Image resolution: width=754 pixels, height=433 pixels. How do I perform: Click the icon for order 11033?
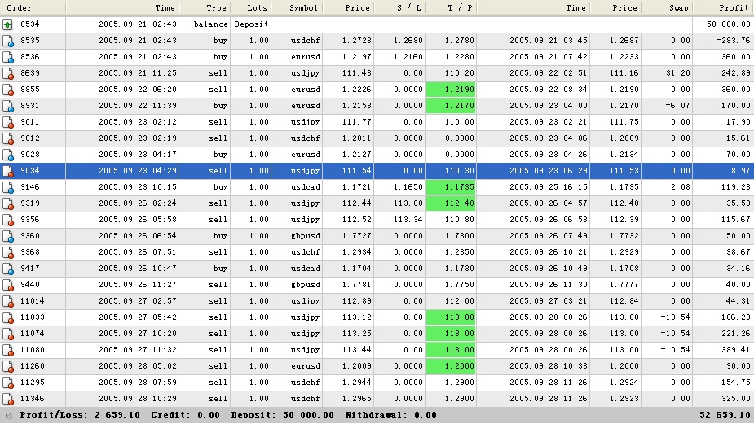coord(8,317)
